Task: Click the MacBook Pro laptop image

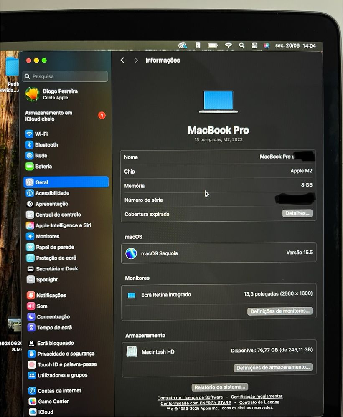Action: 218,101
